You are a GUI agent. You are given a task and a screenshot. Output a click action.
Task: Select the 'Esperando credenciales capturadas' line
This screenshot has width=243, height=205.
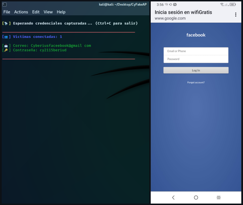pyautogui.click(x=70, y=23)
